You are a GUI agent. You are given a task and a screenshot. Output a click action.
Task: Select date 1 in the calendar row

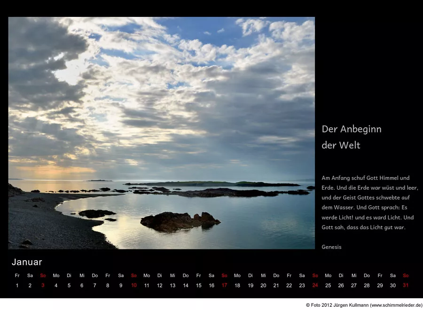click(17, 285)
